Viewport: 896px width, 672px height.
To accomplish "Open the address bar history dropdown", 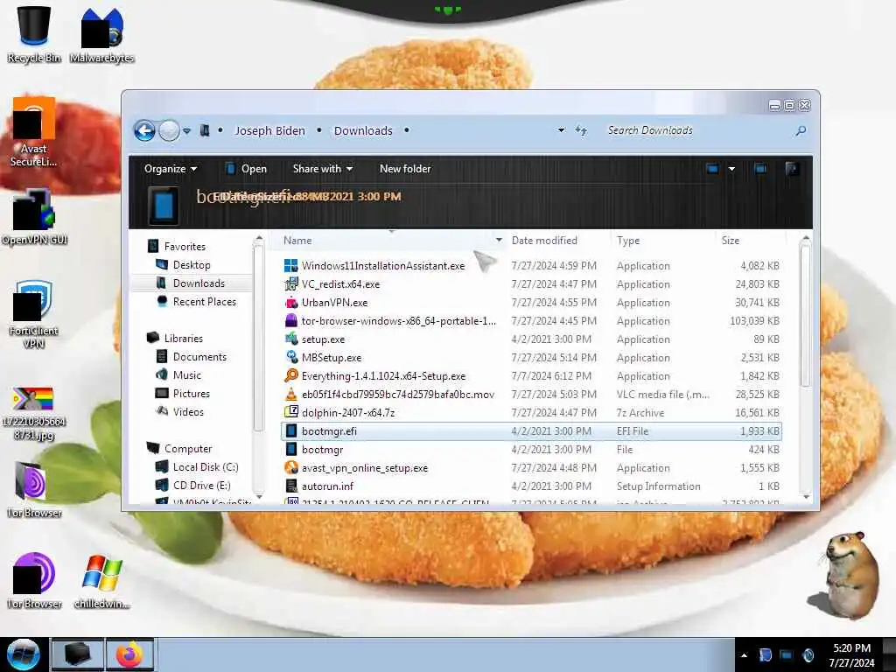I will click(x=561, y=131).
